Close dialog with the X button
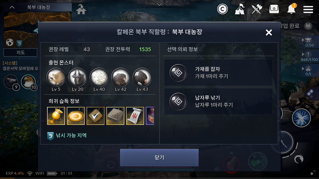 (269, 32)
